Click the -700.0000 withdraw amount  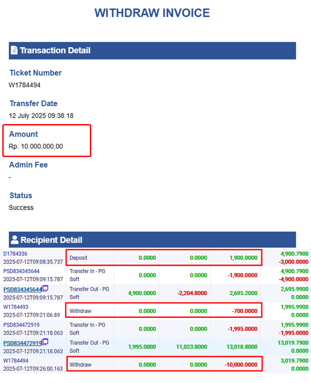pos(245,311)
